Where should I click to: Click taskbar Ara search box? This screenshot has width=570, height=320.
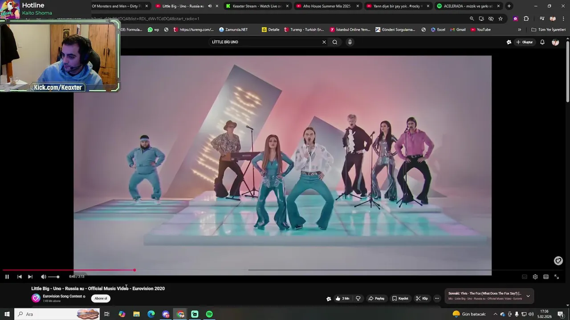click(57, 314)
